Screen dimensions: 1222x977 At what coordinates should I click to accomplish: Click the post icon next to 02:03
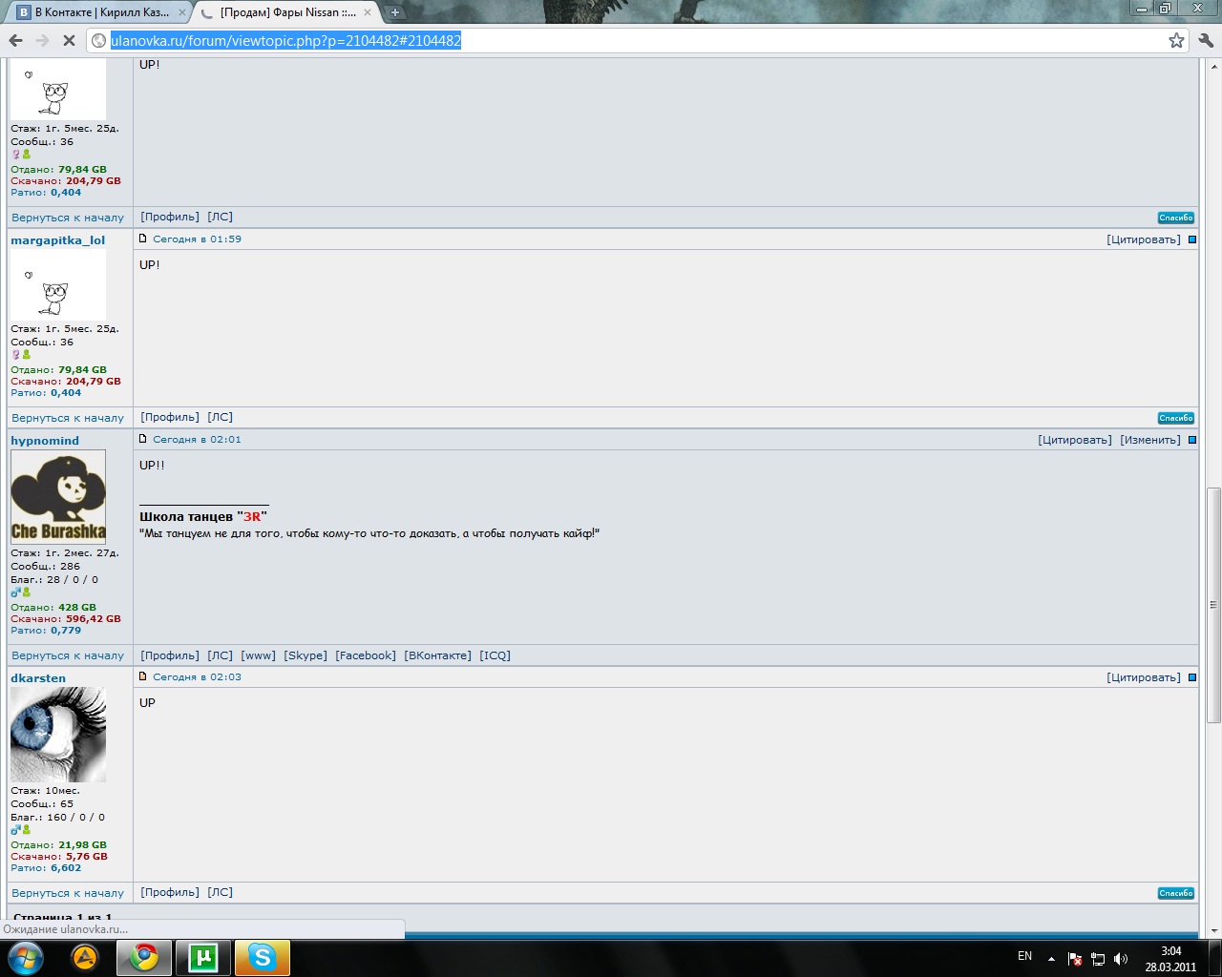coord(143,676)
